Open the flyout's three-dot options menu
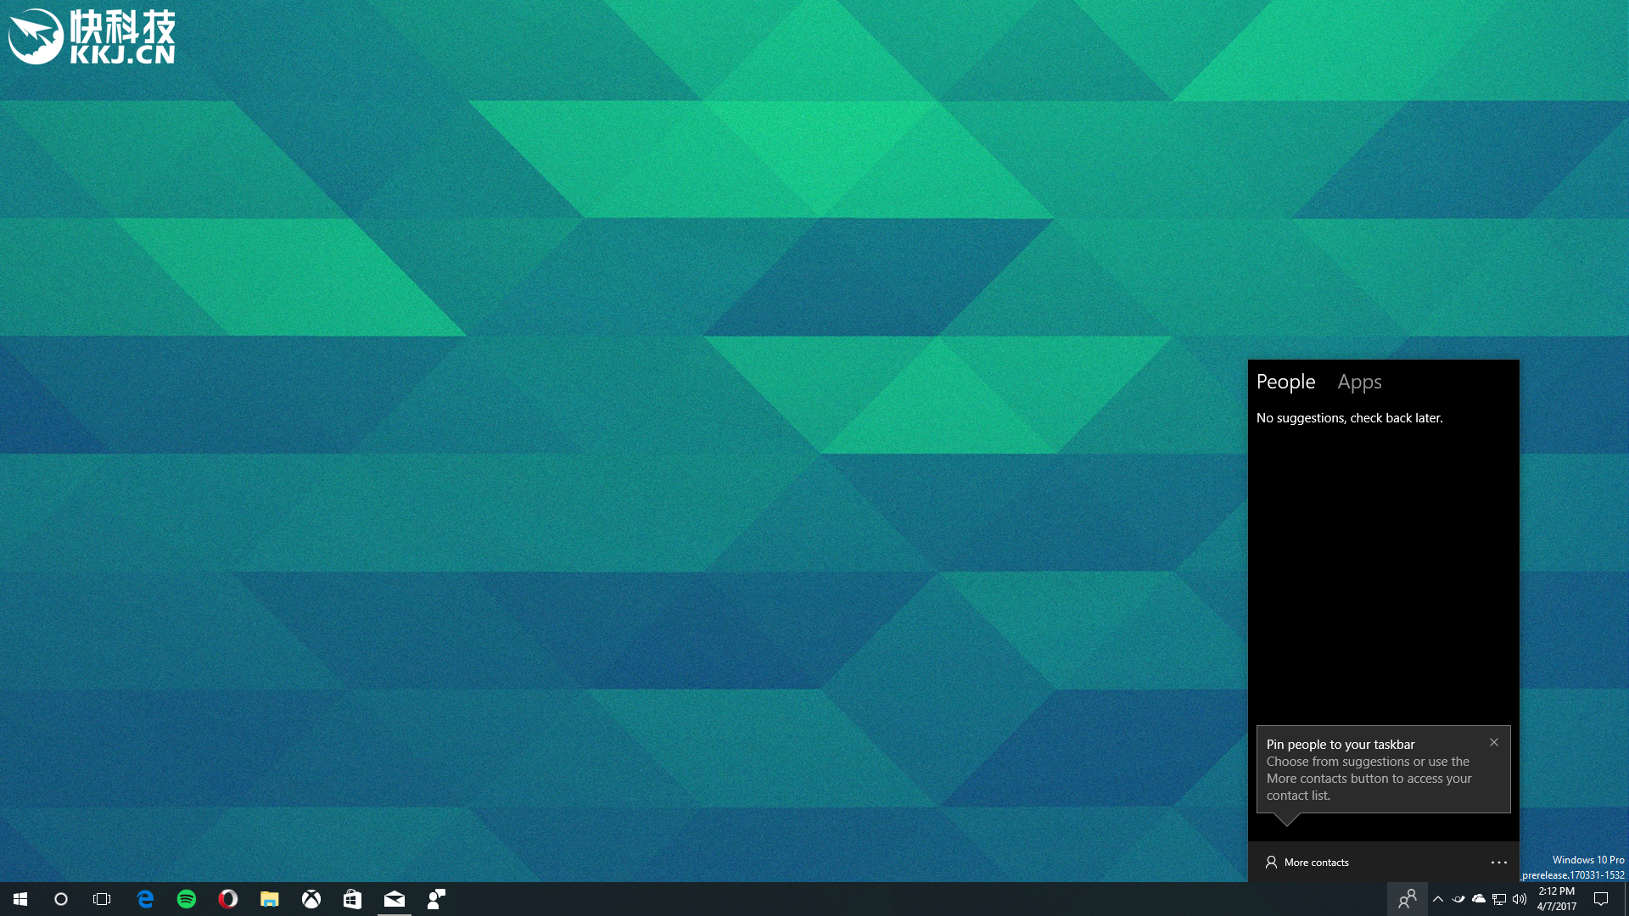The image size is (1629, 916). 1499,863
